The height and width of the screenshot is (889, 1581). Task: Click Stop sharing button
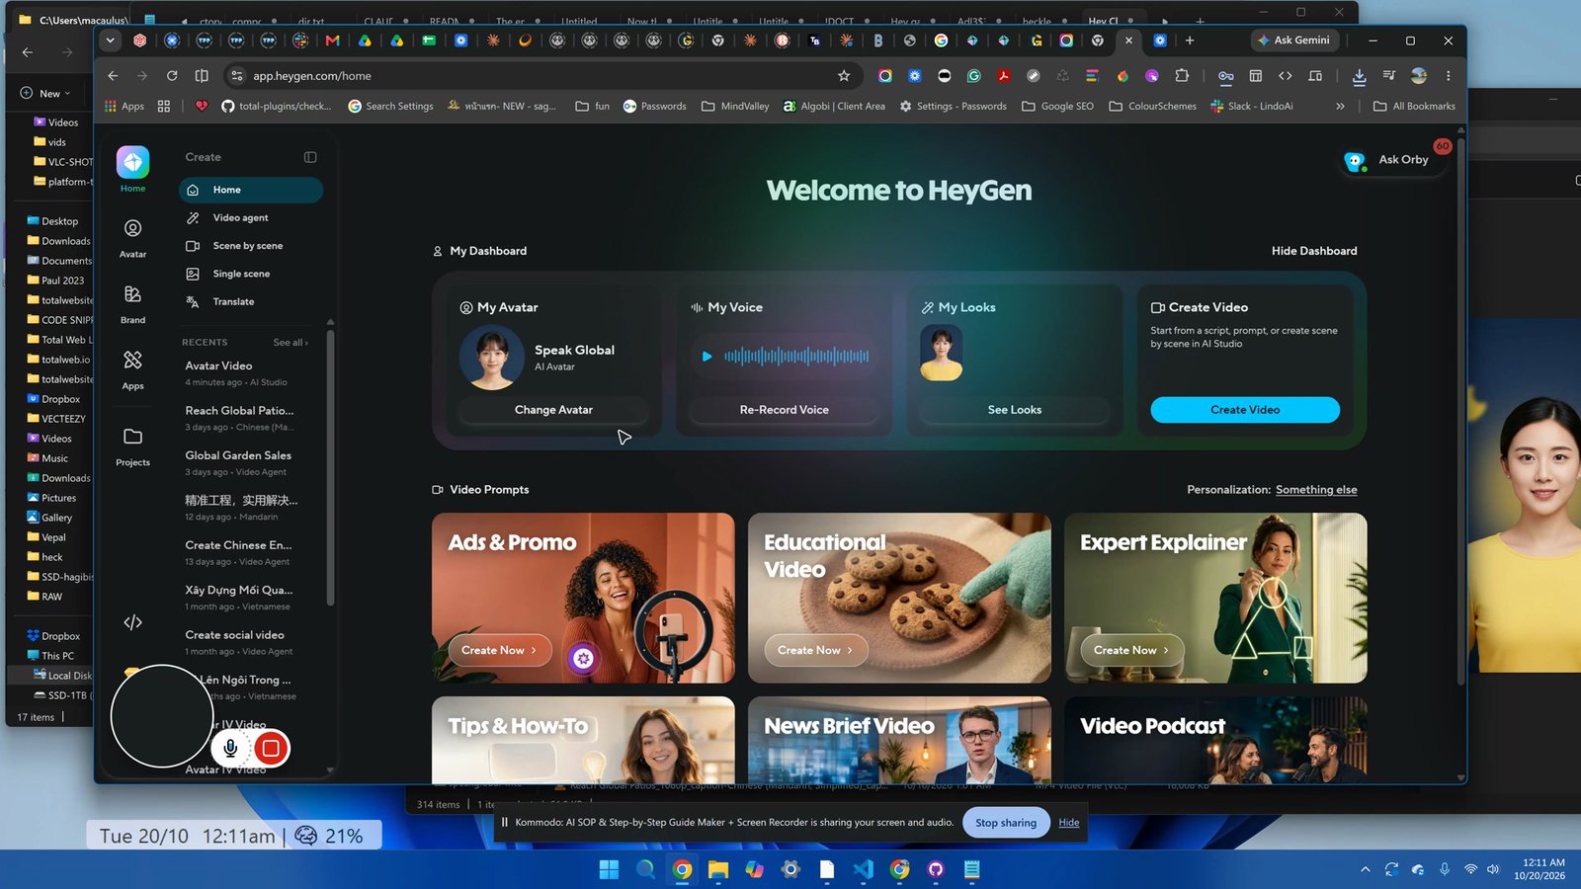click(1006, 823)
